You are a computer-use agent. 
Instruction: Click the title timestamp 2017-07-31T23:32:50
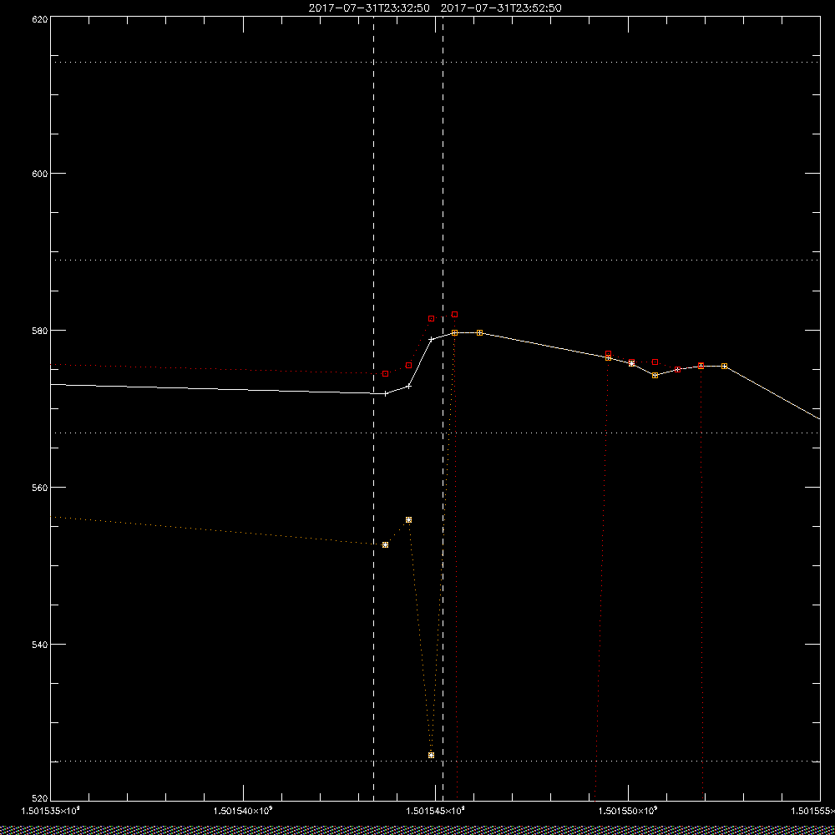point(369,8)
